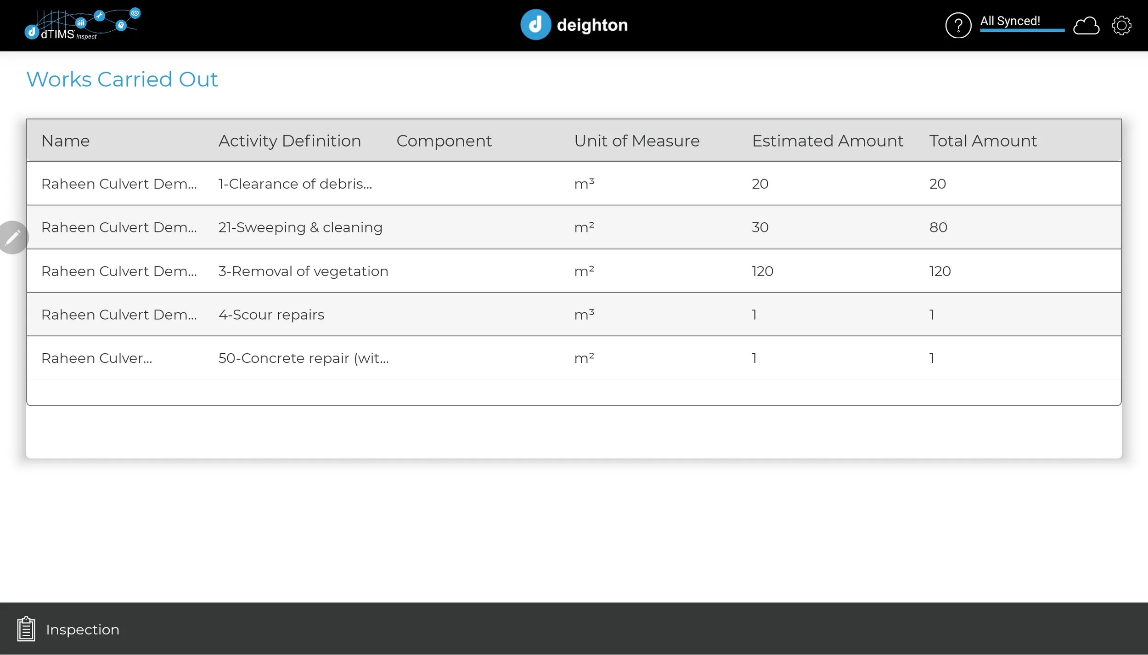The width and height of the screenshot is (1148, 655).
Task: Click the All Synced! status text
Action: click(1010, 21)
